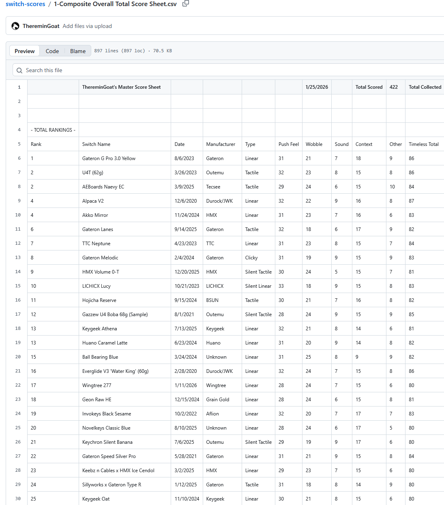Click the 'Huano Caramel Latte' cell
Viewport: 444px width, 505px height.
point(125,342)
